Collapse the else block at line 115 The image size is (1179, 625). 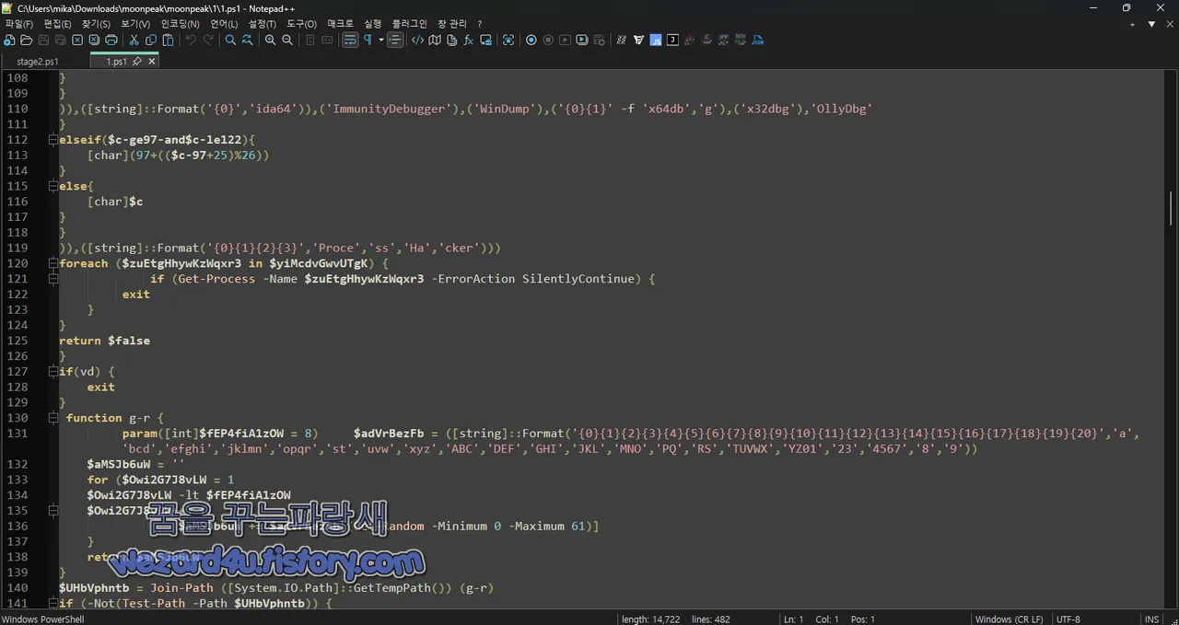click(53, 186)
